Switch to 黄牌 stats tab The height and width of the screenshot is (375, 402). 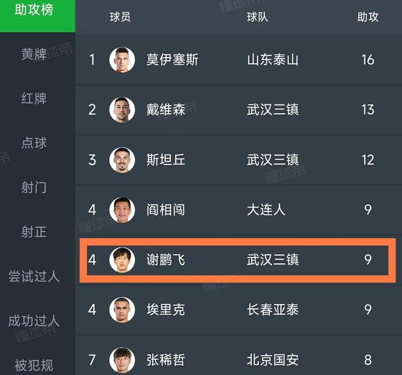tap(34, 54)
